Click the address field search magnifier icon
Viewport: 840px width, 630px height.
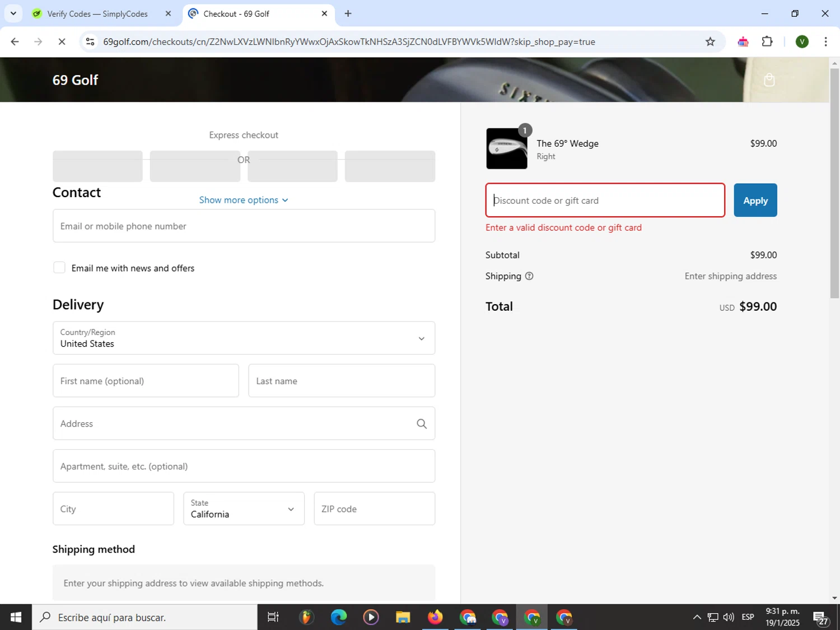pos(422,424)
